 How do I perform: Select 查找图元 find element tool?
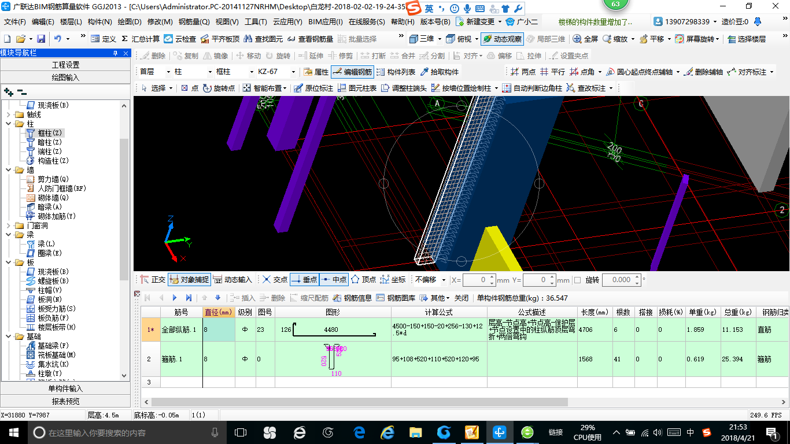click(x=263, y=39)
